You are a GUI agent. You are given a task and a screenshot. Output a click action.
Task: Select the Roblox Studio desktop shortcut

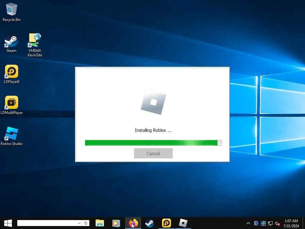pyautogui.click(x=12, y=136)
